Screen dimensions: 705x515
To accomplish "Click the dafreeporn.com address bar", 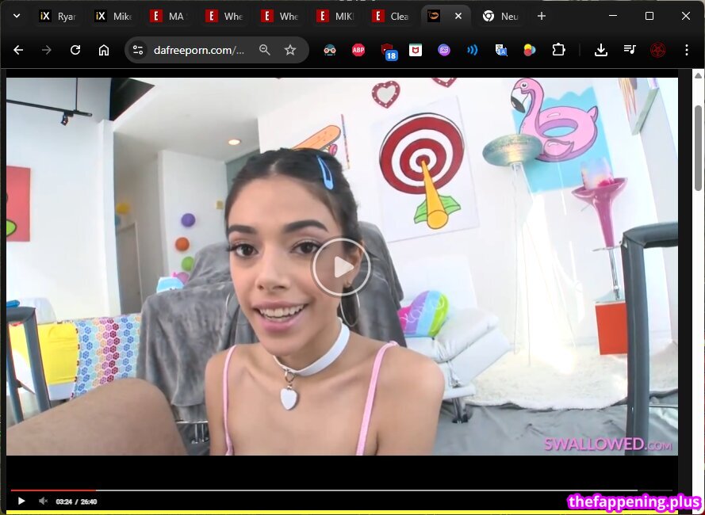I will coord(198,50).
